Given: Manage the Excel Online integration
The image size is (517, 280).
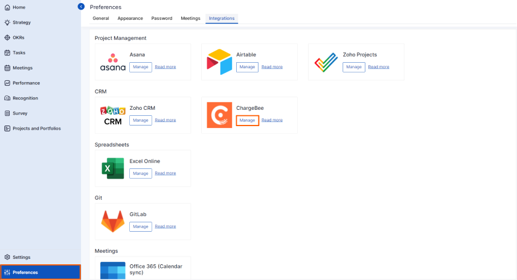Looking at the screenshot, I should (x=141, y=173).
